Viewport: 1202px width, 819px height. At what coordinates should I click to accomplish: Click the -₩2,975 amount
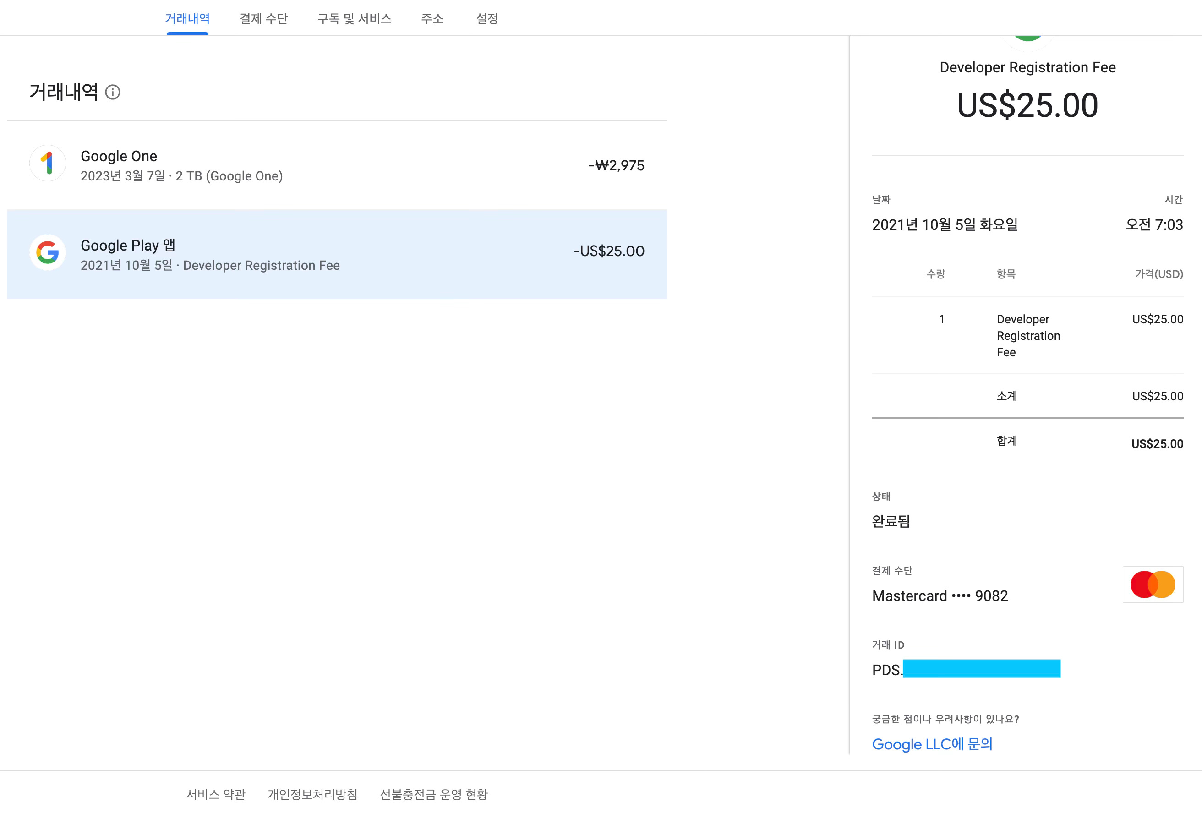(x=616, y=165)
